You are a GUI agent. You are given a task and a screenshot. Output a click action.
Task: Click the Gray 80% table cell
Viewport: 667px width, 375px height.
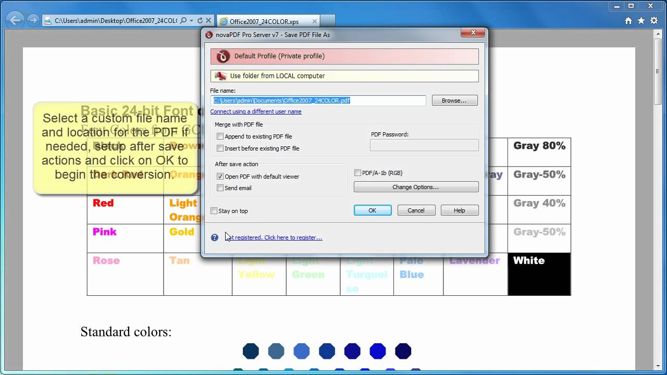tap(539, 153)
